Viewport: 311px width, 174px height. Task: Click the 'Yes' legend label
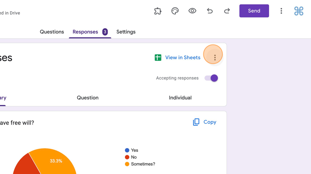134,150
